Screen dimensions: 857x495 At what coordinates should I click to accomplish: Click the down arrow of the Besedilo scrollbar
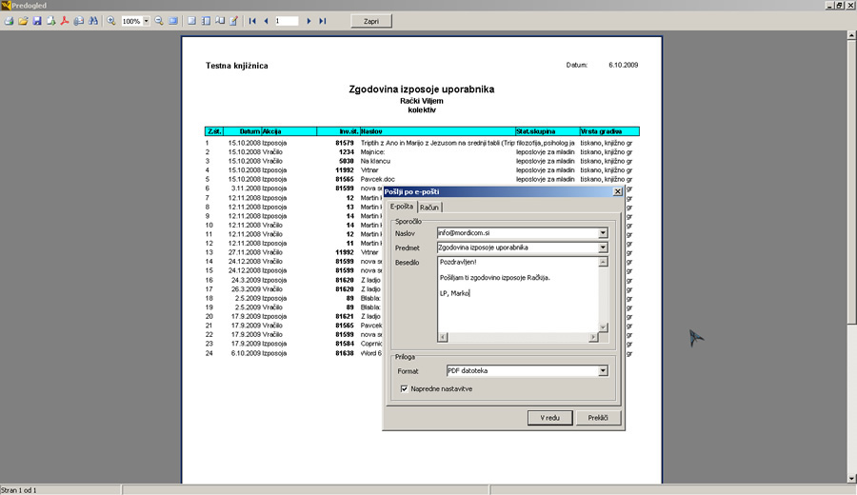[603, 327]
